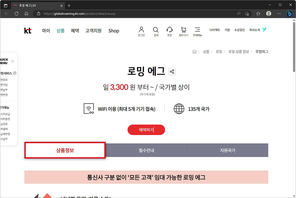296x198 pixels.
Task: Click the question mark help icon in quick menu
Action: pyautogui.click(x=15, y=73)
